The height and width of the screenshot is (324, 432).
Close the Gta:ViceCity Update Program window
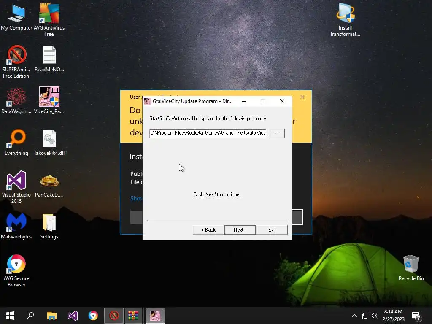click(x=282, y=101)
